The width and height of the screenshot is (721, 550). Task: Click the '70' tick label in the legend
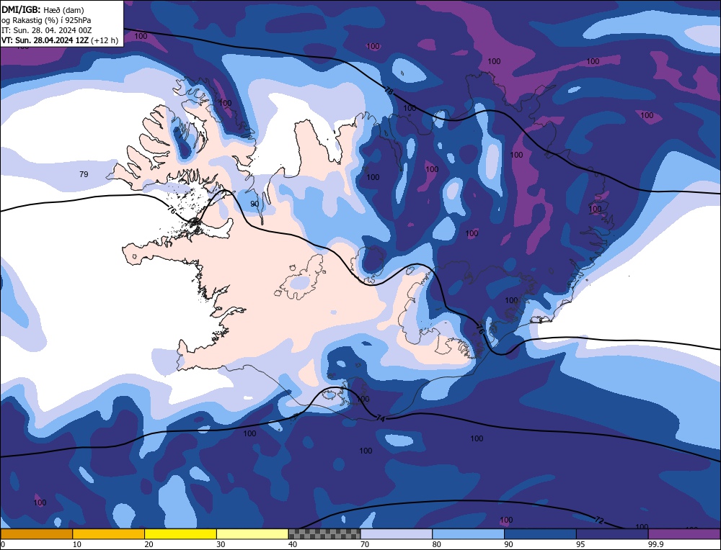(365, 544)
